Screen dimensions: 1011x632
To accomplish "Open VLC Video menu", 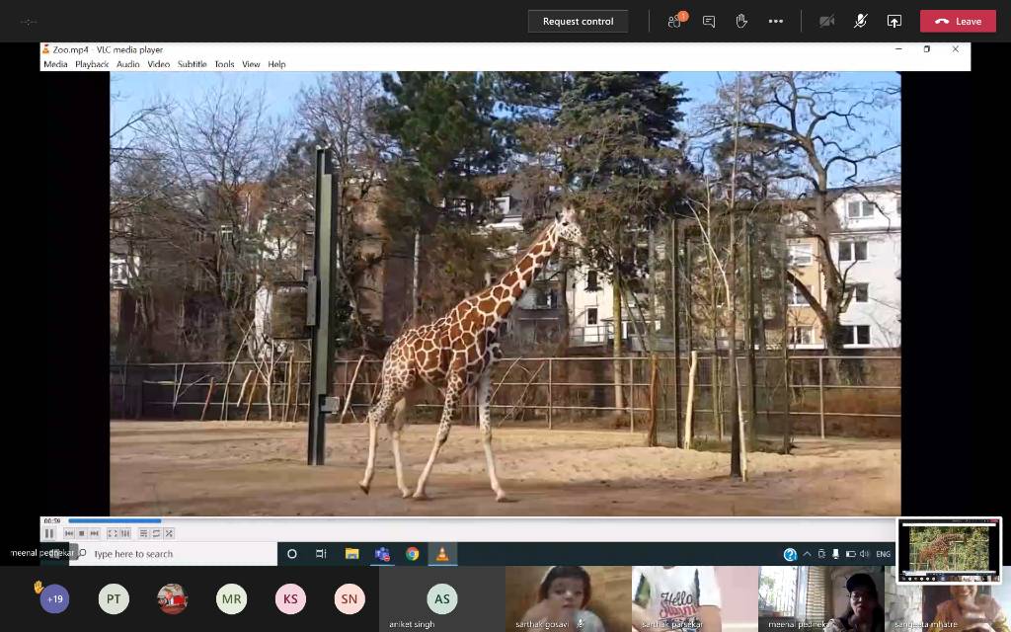I will pos(158,64).
